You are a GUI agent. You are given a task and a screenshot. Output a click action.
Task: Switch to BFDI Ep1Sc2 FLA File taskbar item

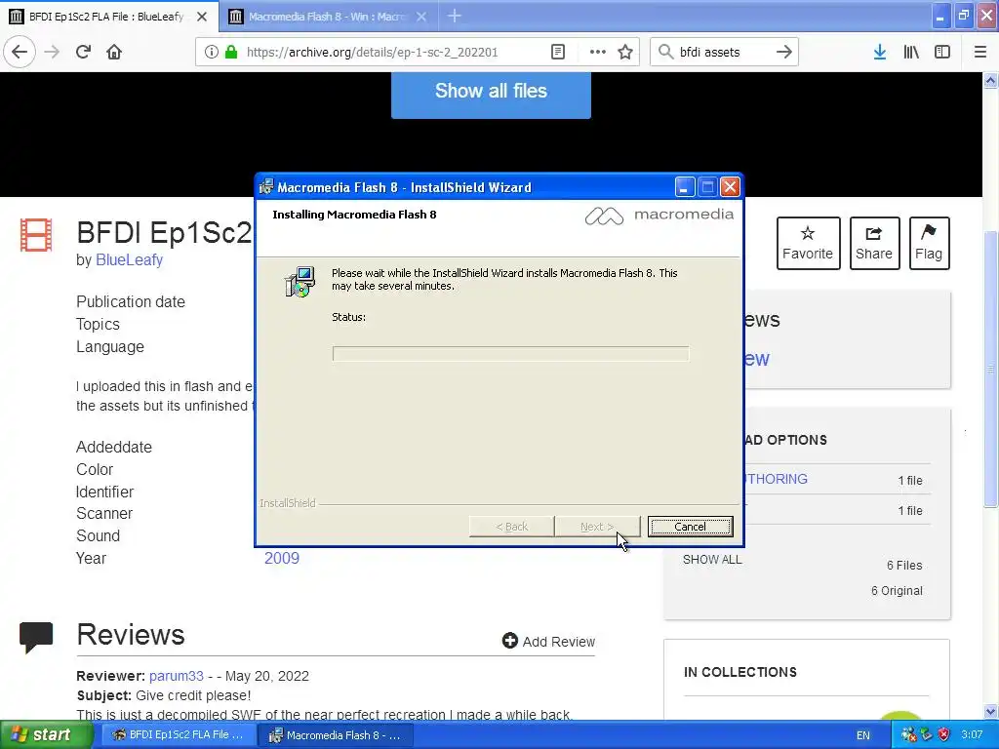[178, 735]
